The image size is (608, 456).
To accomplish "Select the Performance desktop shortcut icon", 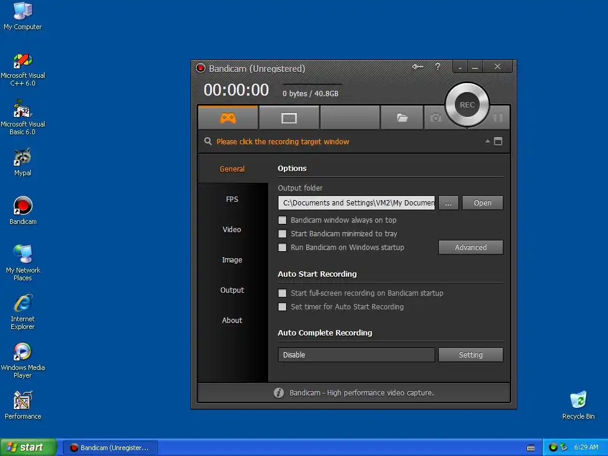I will tap(23, 406).
